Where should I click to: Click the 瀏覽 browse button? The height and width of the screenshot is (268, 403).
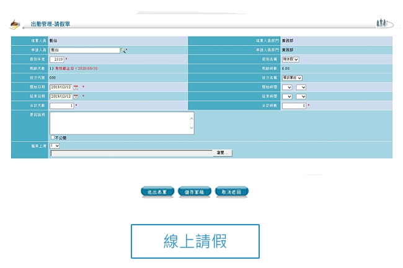tap(223, 153)
